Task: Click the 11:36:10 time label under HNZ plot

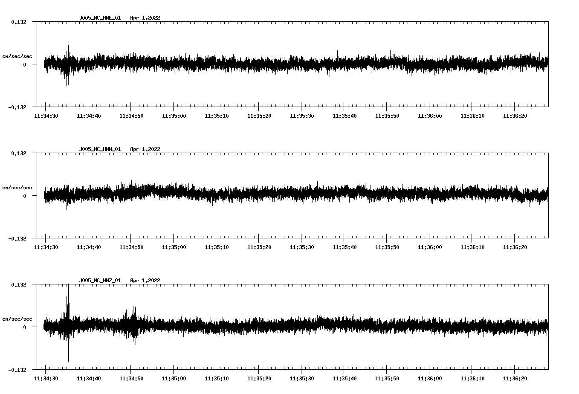Action: coord(472,379)
